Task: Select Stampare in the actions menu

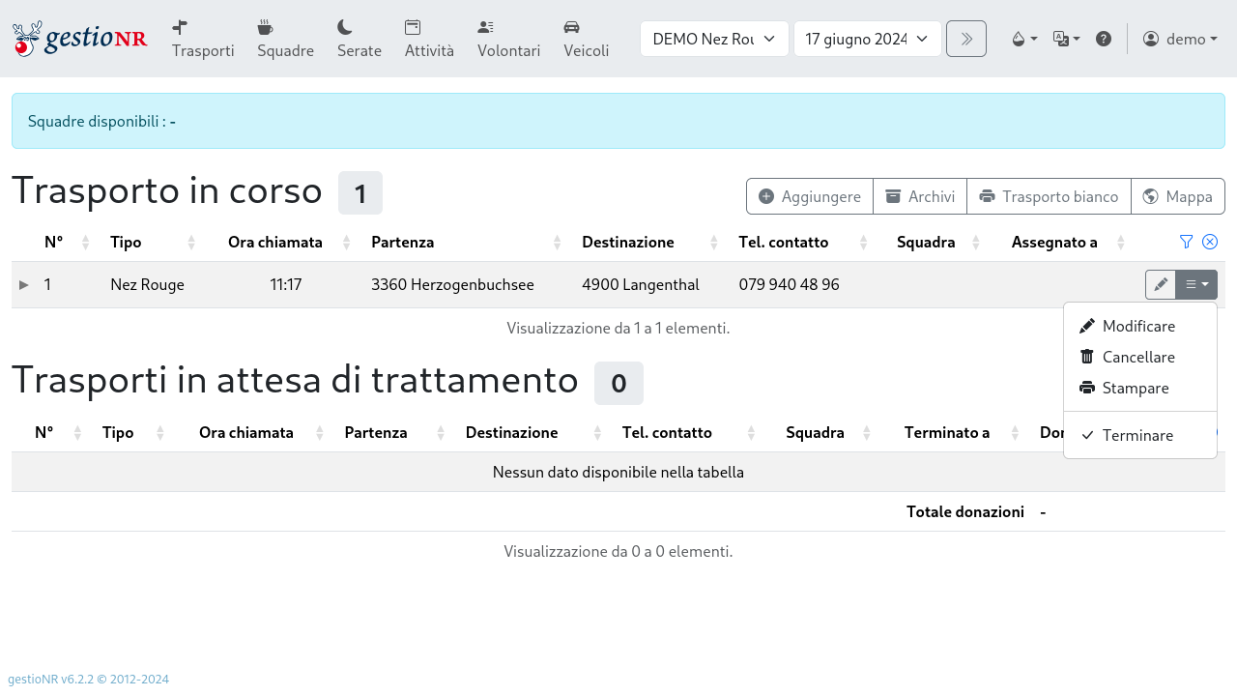Action: 1136,388
